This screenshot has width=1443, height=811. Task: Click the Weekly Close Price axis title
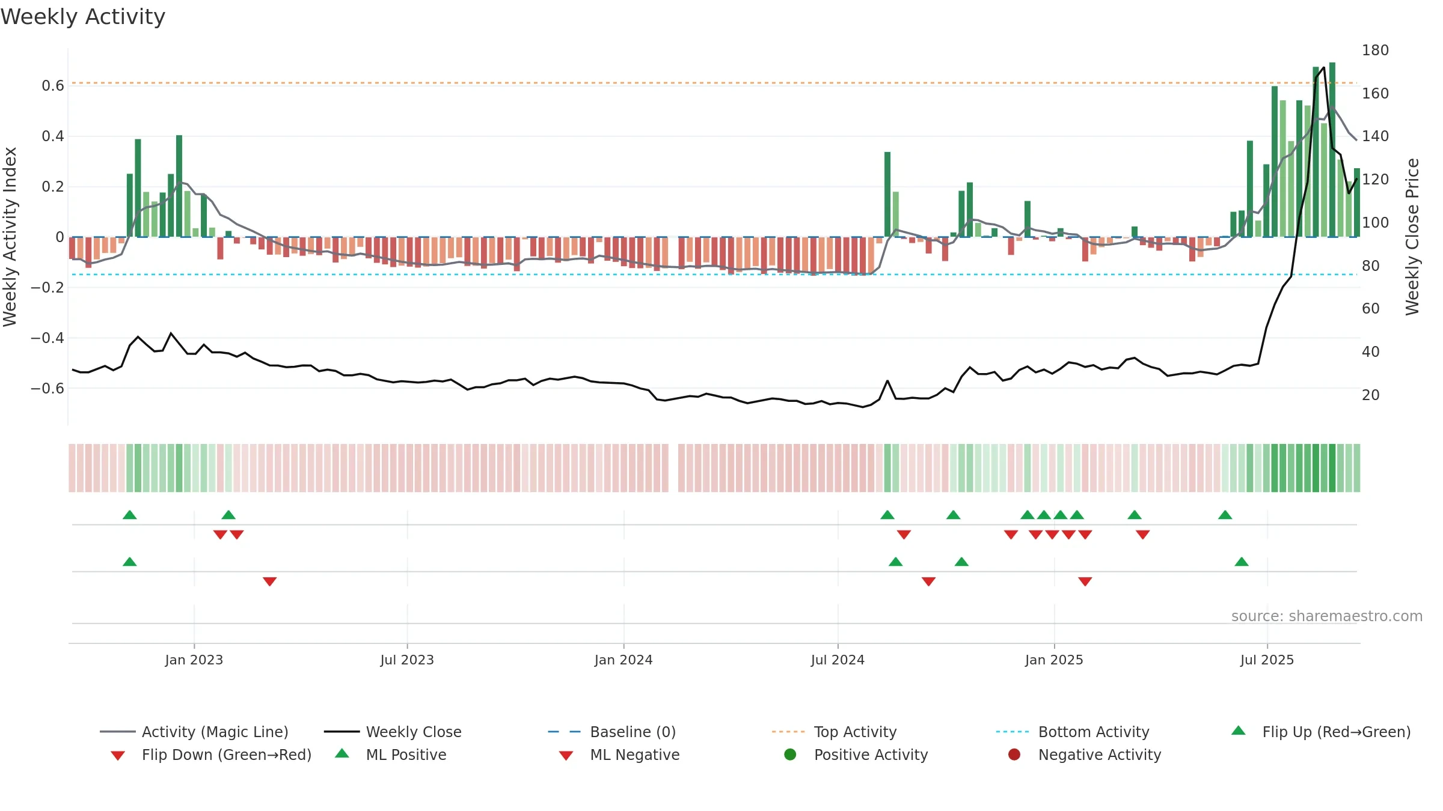click(1412, 237)
